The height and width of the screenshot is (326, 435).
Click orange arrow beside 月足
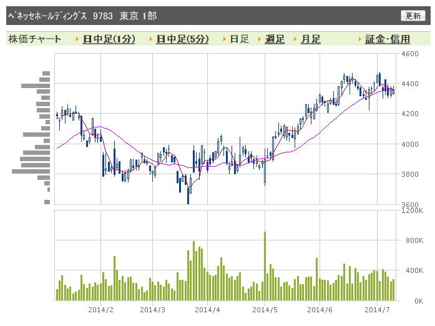point(295,39)
